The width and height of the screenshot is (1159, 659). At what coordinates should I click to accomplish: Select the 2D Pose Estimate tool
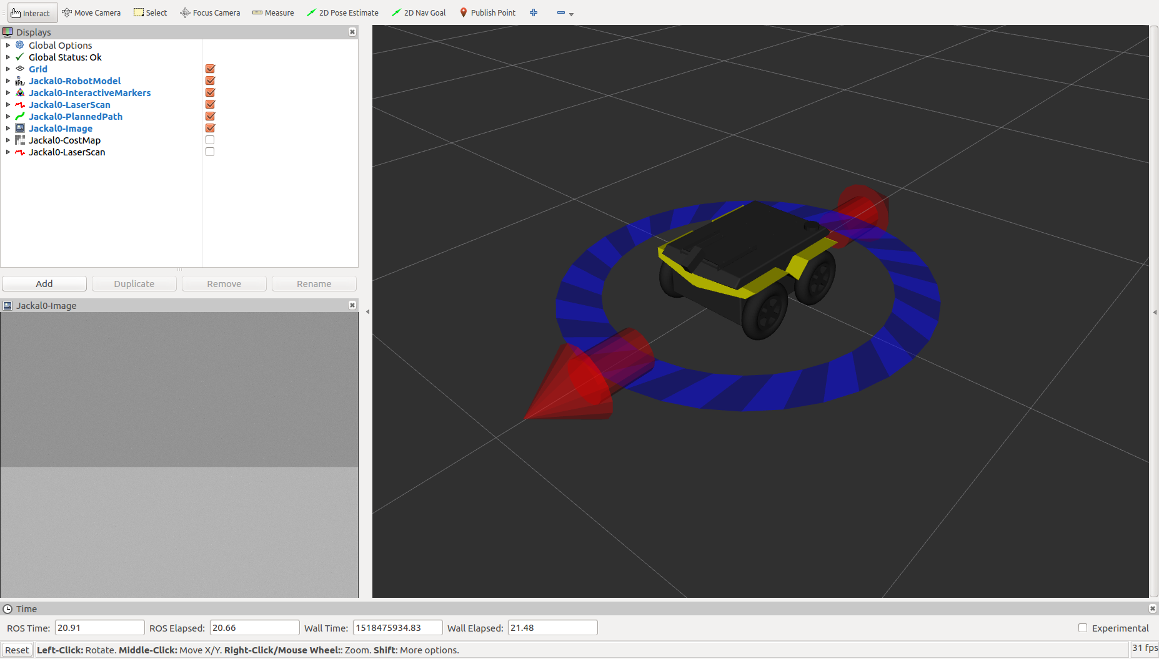coord(342,12)
